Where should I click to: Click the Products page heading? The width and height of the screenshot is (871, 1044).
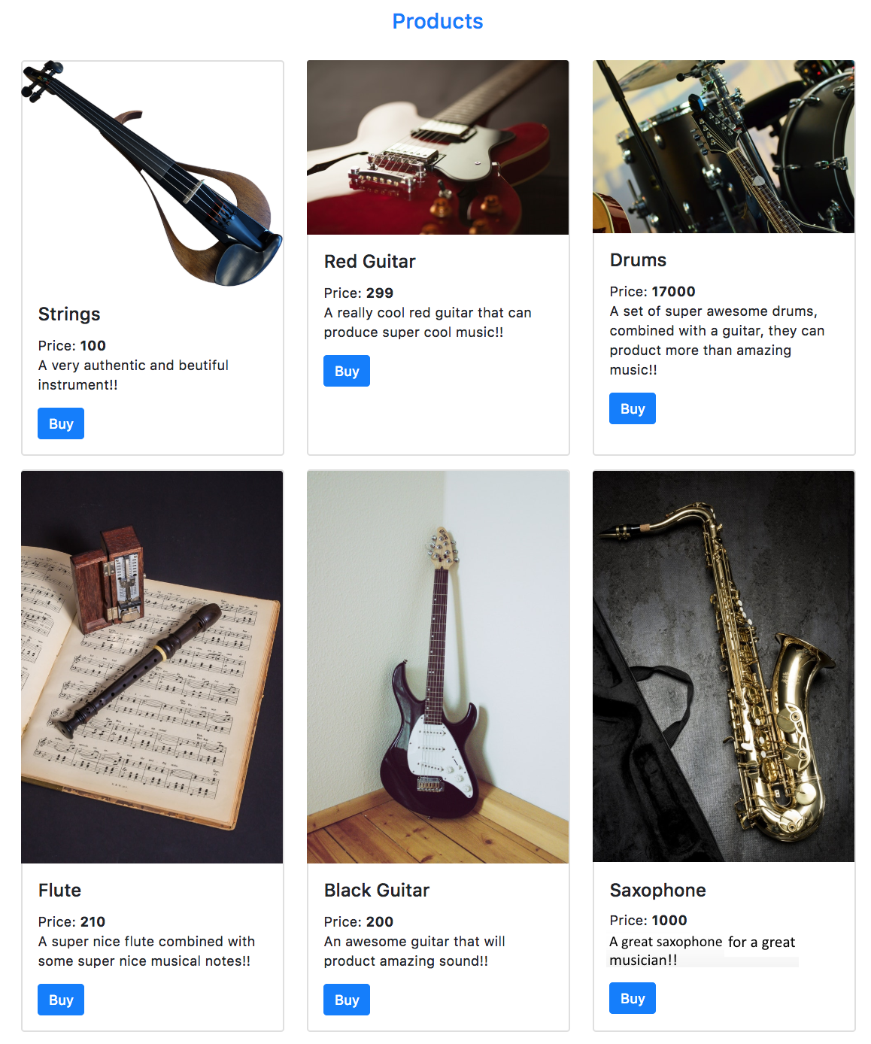click(x=438, y=21)
